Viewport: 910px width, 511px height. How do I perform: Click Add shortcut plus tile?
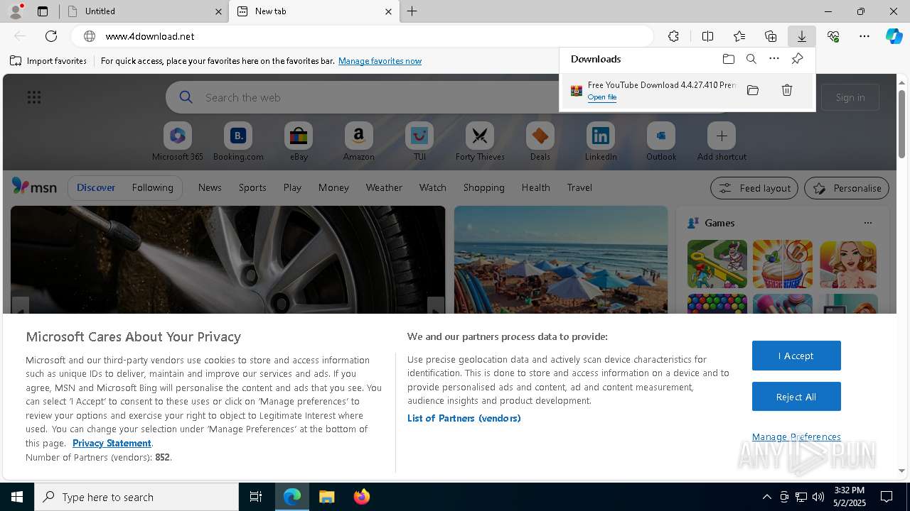point(722,141)
